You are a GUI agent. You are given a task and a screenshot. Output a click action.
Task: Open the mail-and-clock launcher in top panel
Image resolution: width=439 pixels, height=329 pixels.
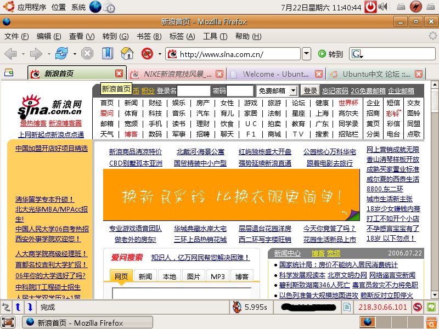click(109, 7)
